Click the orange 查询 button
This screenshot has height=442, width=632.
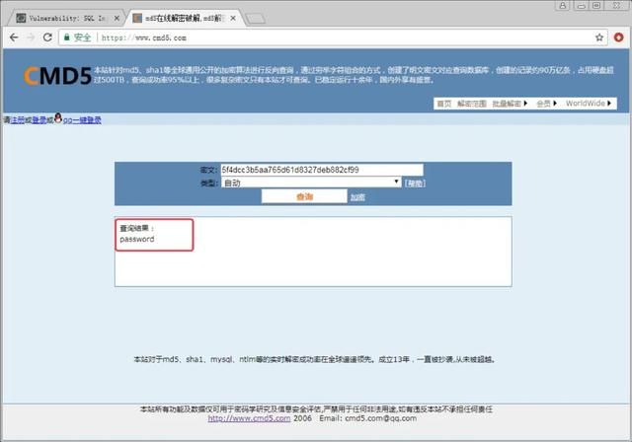tap(304, 197)
